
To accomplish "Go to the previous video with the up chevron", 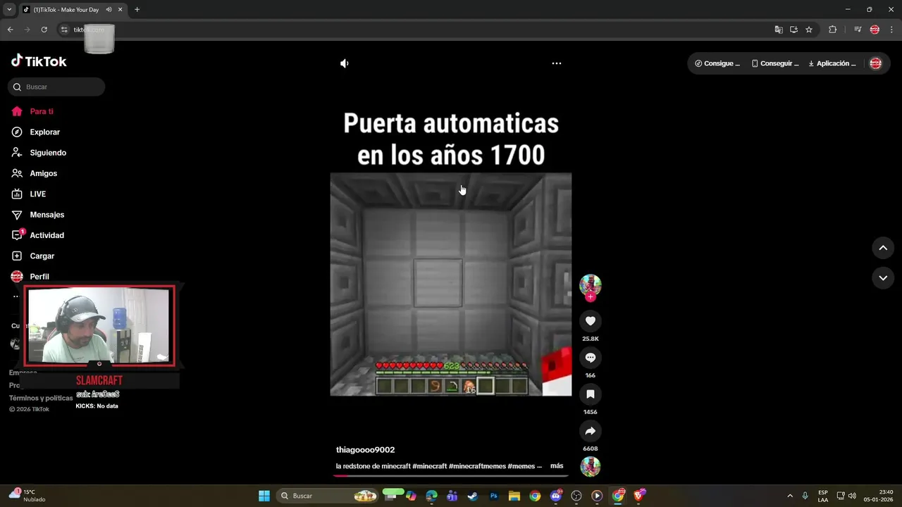I will pyautogui.click(x=883, y=248).
